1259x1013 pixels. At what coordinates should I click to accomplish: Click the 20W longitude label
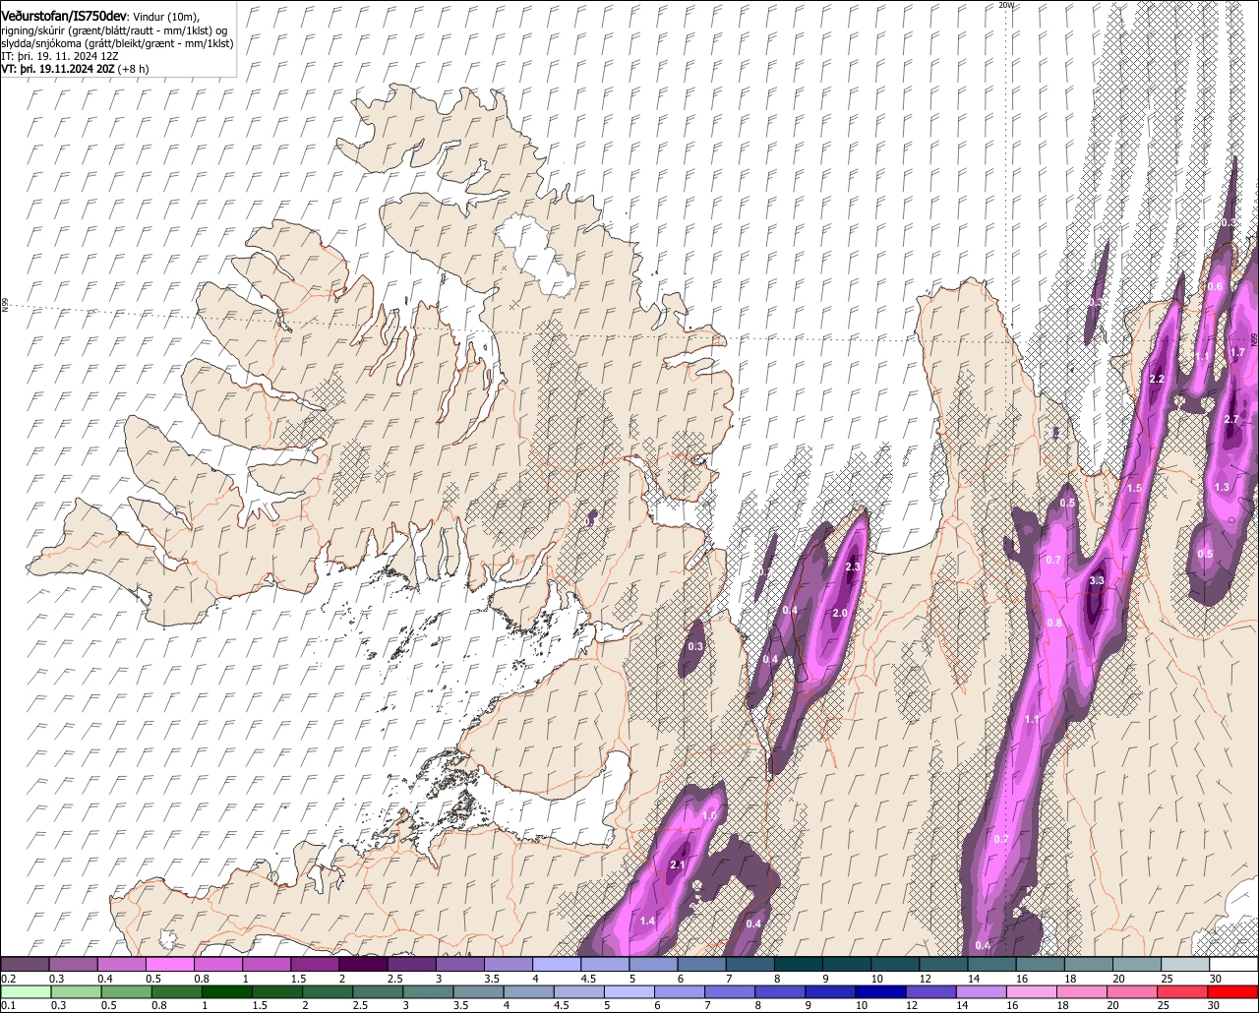(x=1005, y=5)
